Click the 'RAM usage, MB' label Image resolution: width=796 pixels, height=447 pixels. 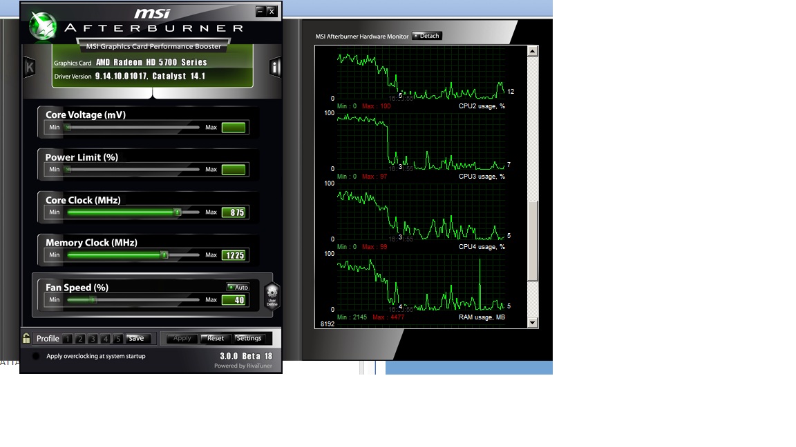click(x=482, y=317)
